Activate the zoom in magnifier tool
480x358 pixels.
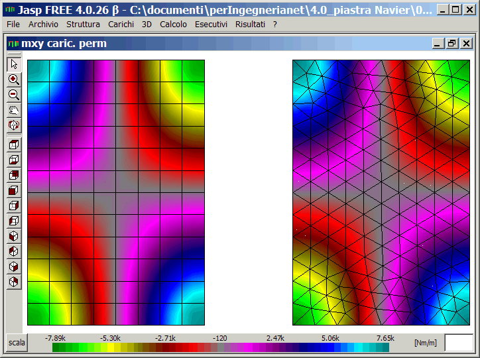point(14,80)
